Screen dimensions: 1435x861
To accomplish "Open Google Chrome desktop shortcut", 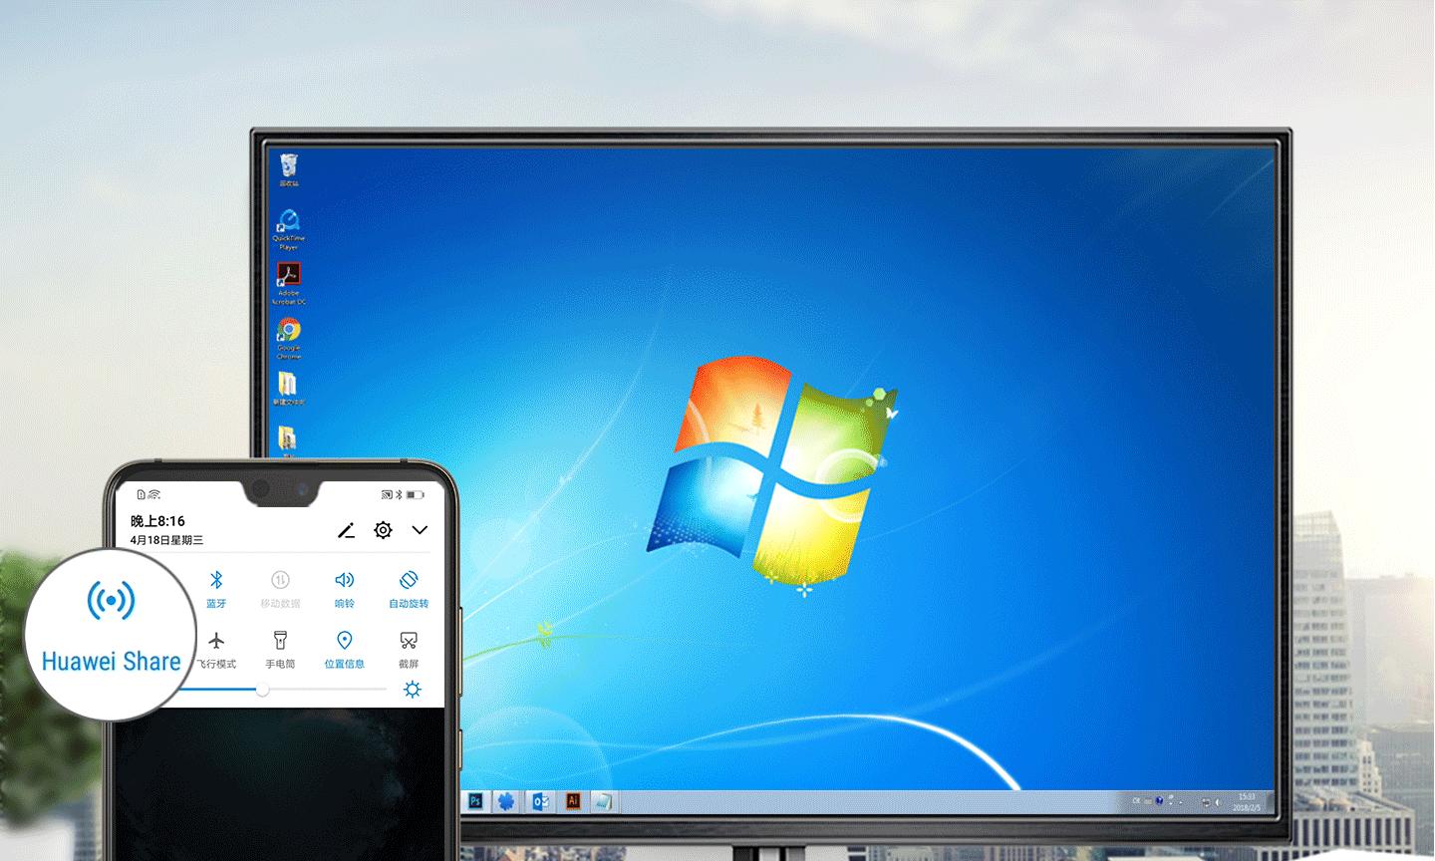I will (289, 338).
